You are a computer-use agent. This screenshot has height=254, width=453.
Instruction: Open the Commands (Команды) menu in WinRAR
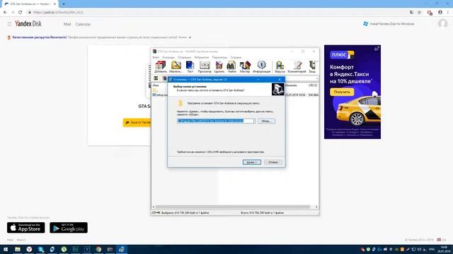tap(168, 57)
